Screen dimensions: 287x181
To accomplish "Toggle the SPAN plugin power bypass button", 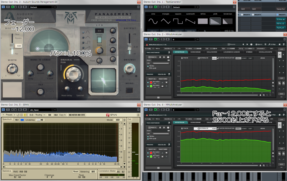I will 3,110.
